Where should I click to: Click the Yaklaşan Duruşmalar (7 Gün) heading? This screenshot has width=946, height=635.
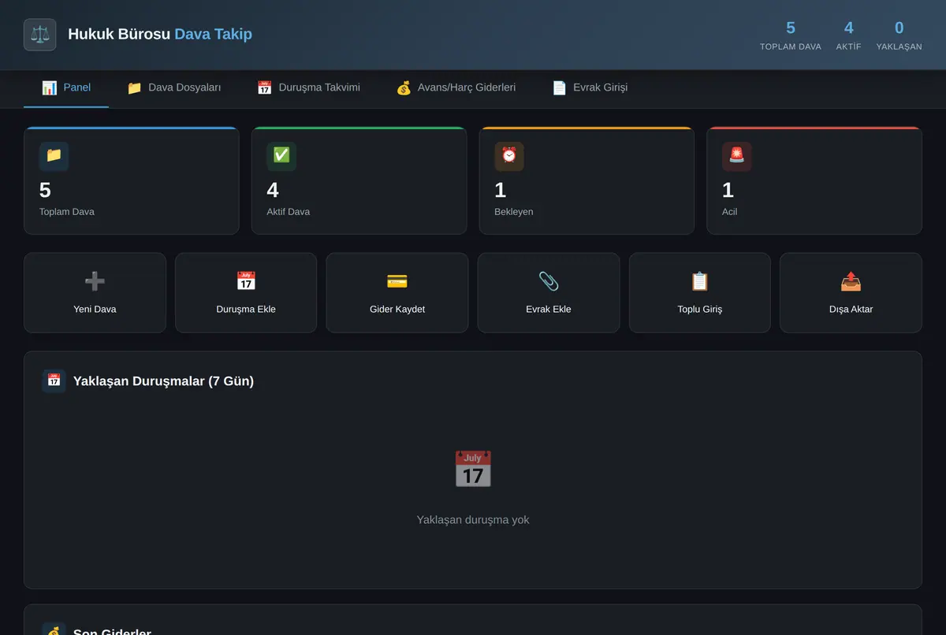point(163,381)
